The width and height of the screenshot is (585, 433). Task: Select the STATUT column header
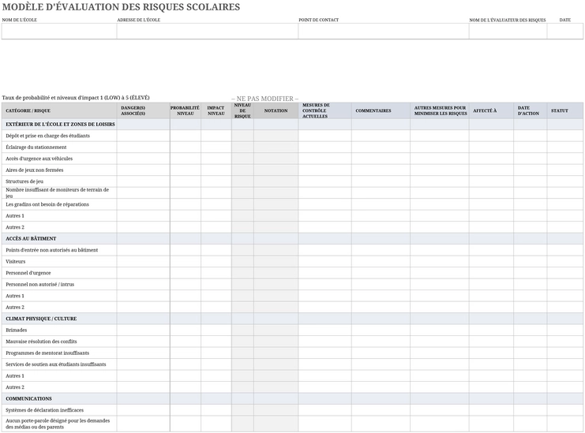[564, 110]
